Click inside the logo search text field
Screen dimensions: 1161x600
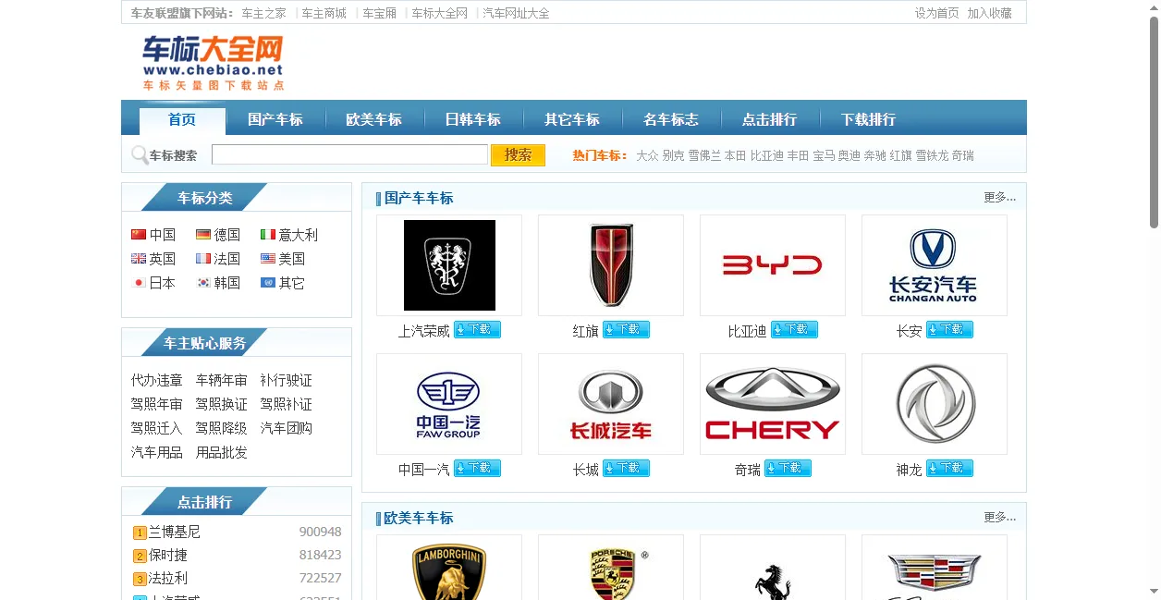tap(349, 155)
